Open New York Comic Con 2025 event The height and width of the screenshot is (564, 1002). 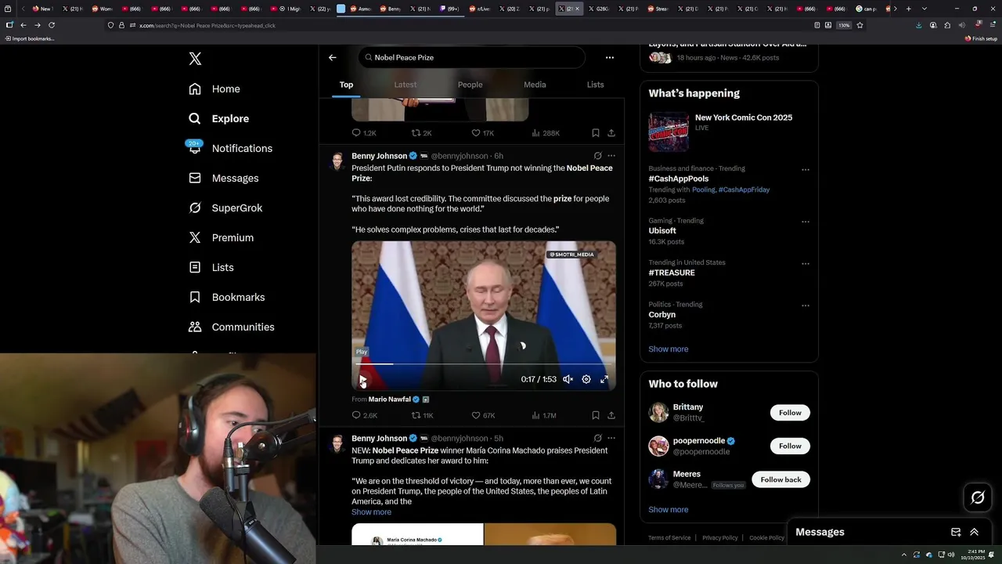click(729, 132)
